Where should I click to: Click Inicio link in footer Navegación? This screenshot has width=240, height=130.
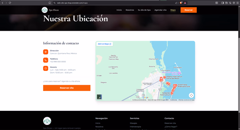[98, 123]
